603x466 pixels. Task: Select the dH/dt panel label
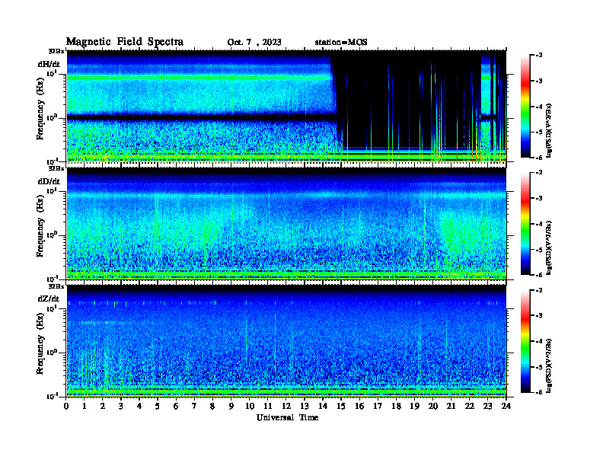tap(49, 64)
